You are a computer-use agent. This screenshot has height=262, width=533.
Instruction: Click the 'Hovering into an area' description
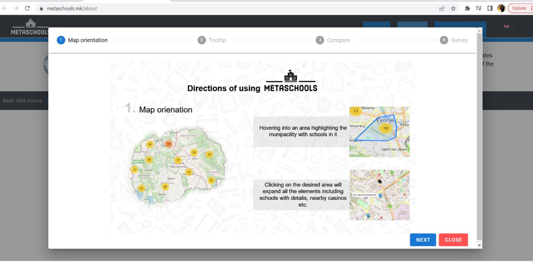tap(303, 131)
